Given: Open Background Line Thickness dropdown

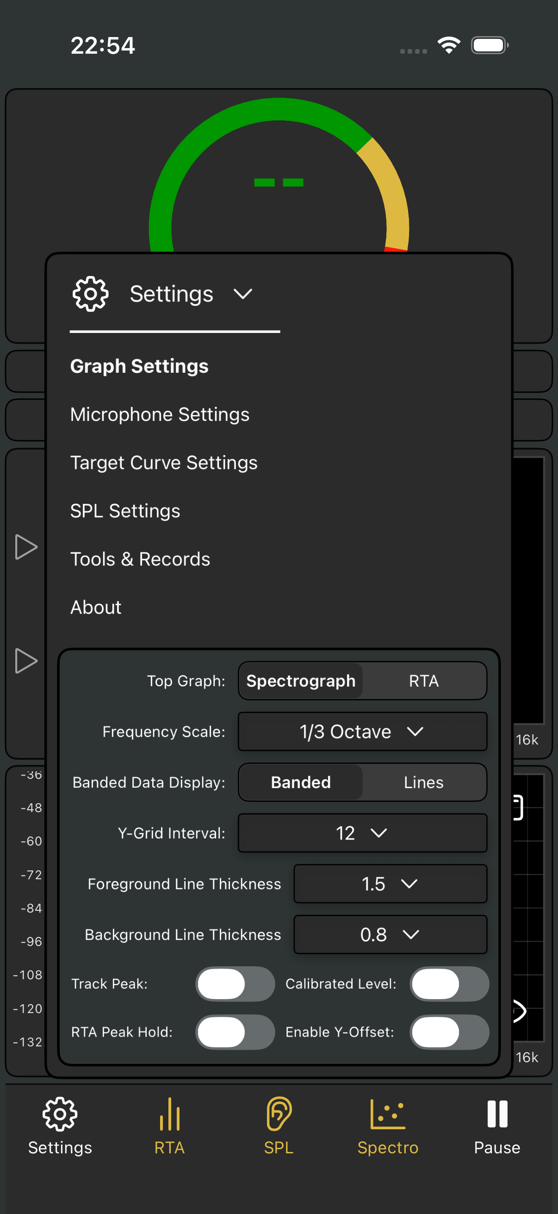Looking at the screenshot, I should click(x=391, y=934).
